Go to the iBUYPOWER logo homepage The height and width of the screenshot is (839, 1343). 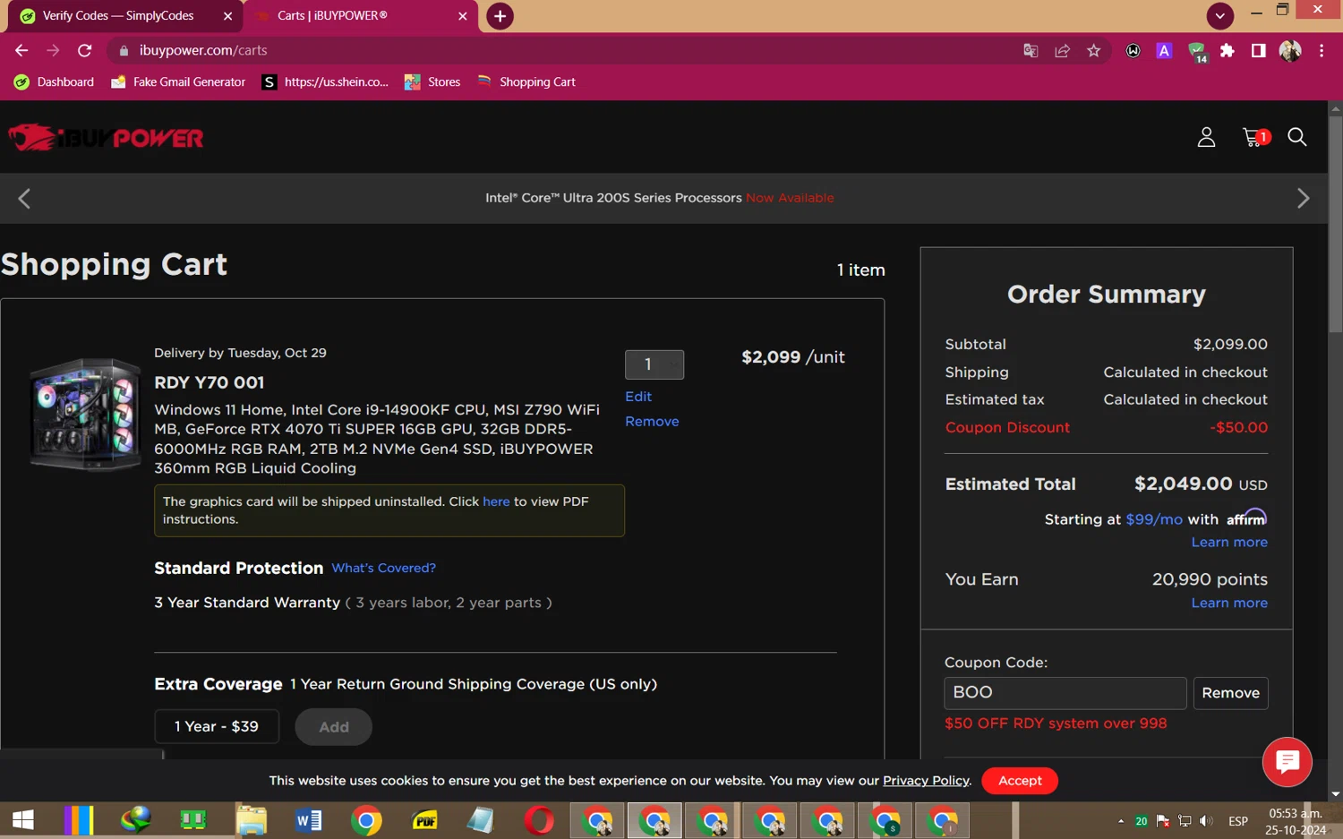click(x=106, y=138)
